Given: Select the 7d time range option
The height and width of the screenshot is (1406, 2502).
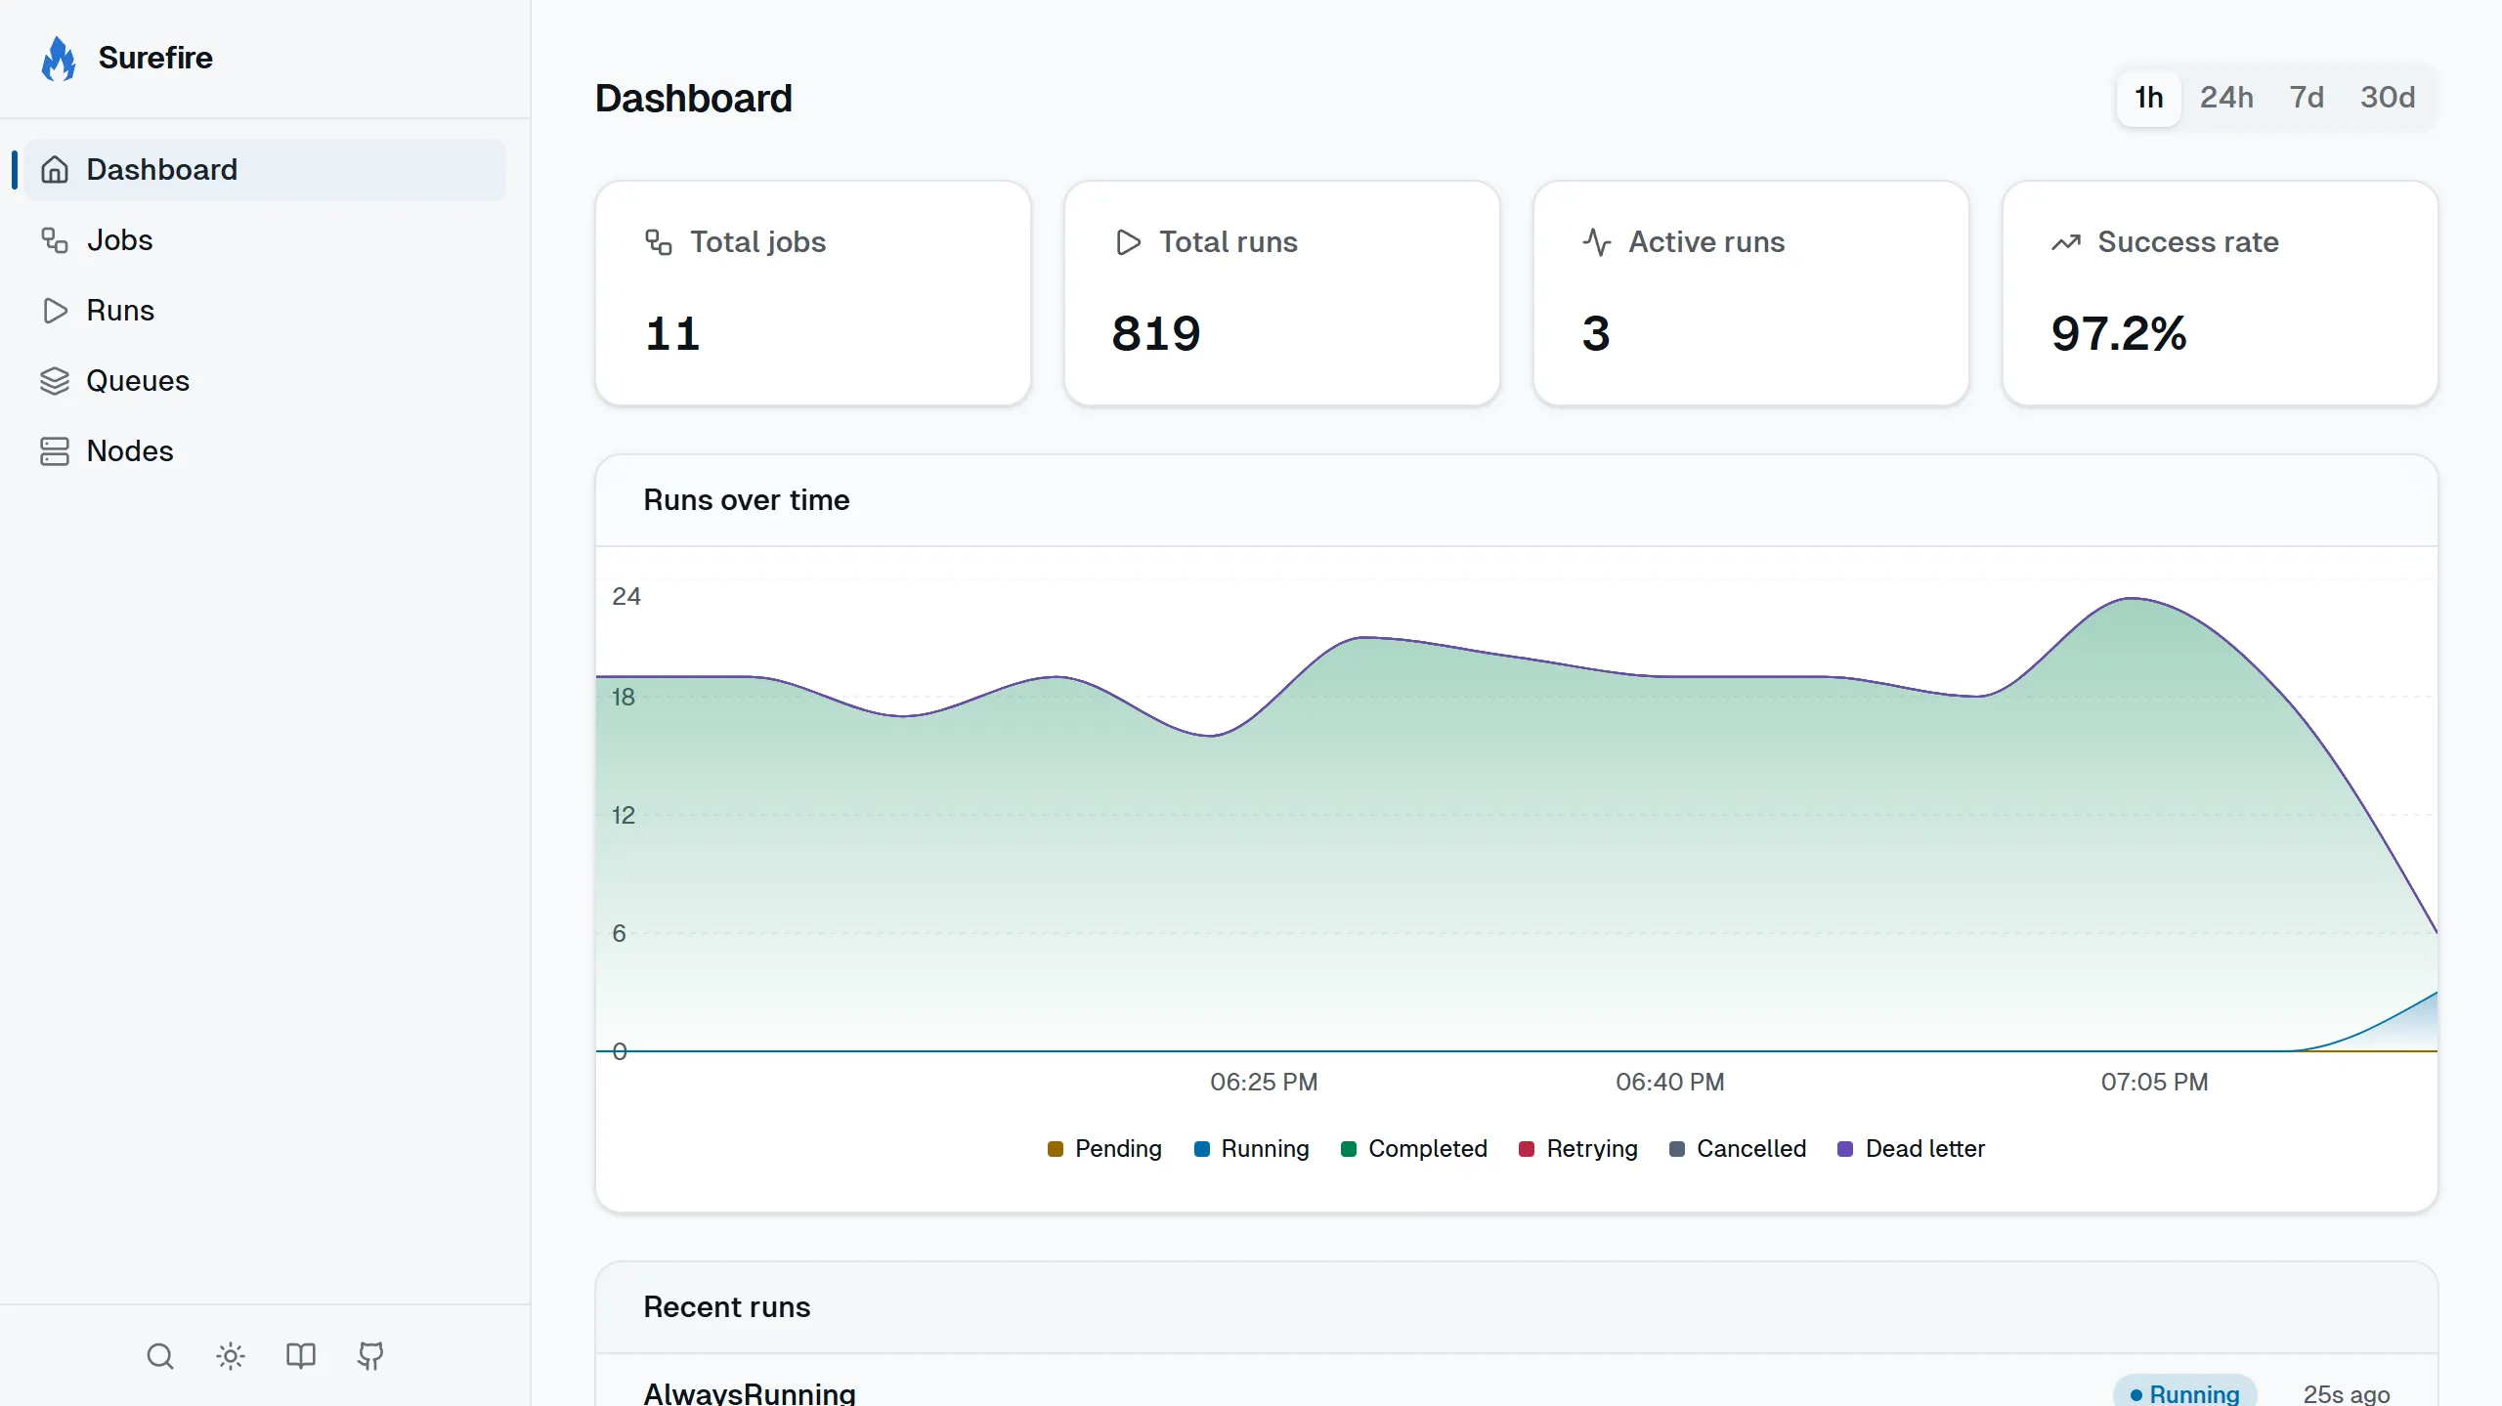Looking at the screenshot, I should click(2308, 97).
